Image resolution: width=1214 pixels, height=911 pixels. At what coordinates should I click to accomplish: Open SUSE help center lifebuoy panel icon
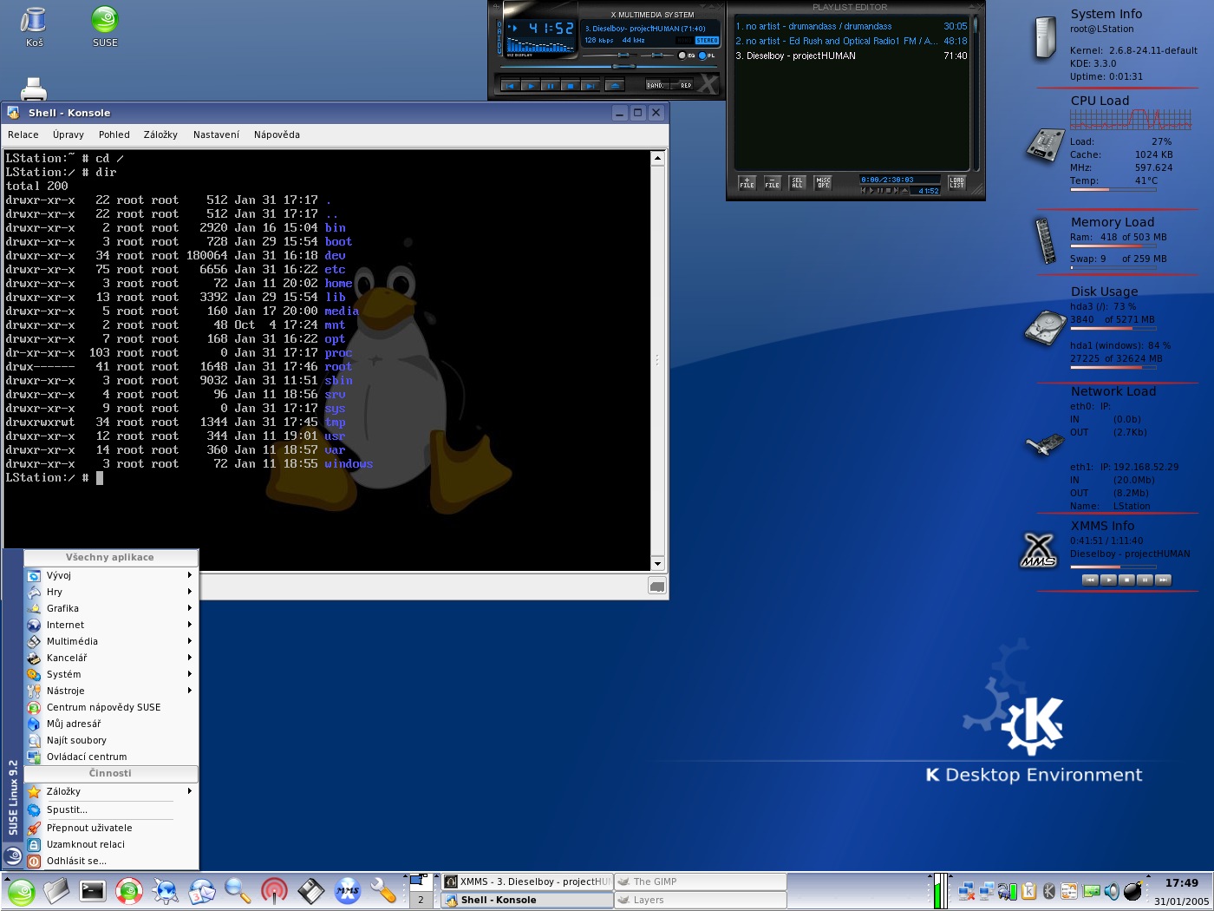click(129, 891)
